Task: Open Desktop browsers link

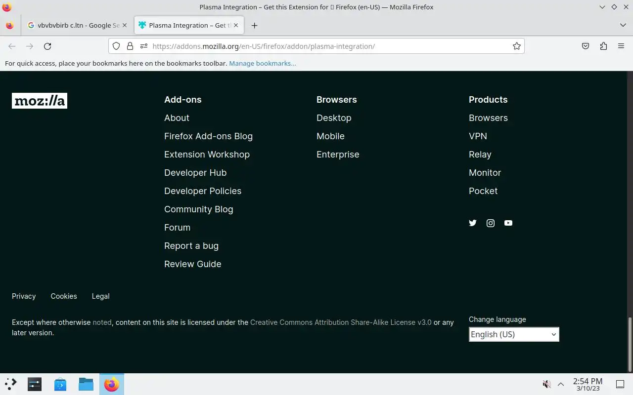Action: click(334, 118)
